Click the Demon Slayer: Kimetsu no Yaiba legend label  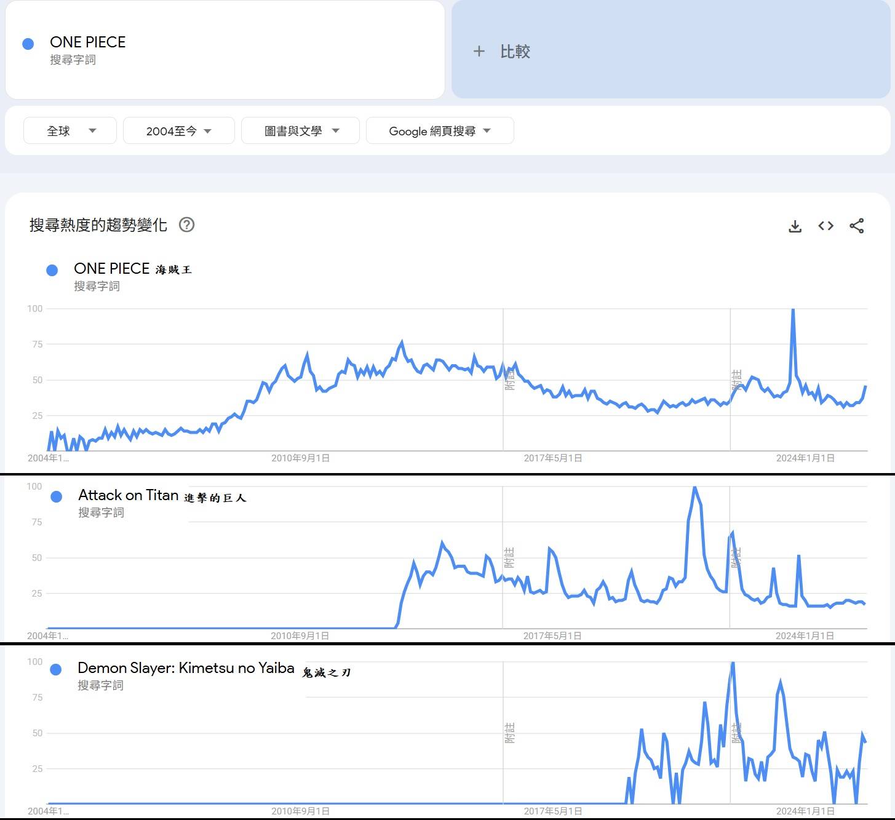186,668
